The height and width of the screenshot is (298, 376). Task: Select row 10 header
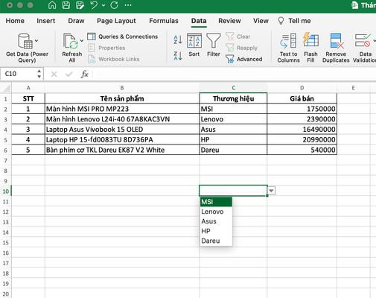6,191
